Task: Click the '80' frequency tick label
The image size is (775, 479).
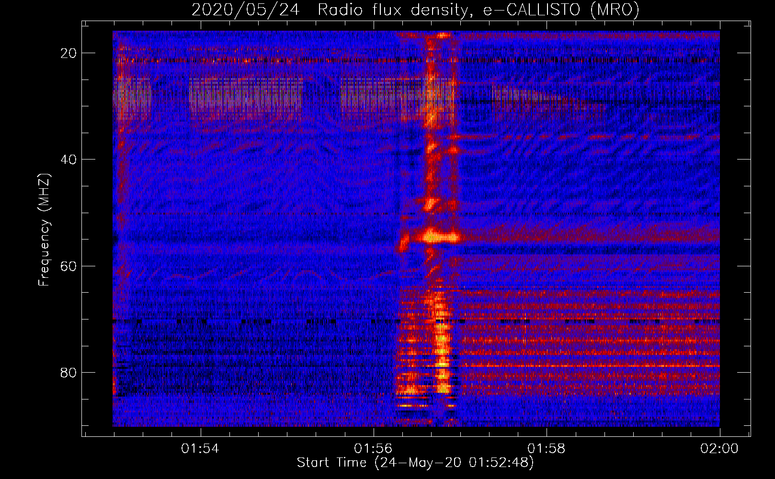Action: pos(69,372)
